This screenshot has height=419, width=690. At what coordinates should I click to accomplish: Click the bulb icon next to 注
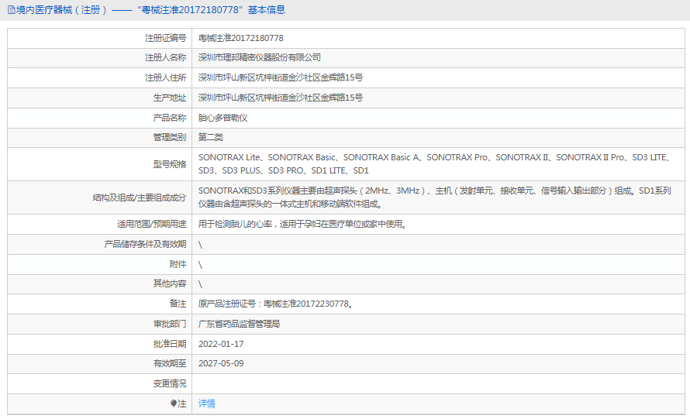pyautogui.click(x=174, y=404)
